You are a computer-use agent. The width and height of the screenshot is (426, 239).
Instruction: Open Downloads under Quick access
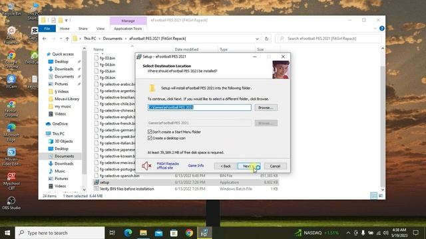(64, 69)
